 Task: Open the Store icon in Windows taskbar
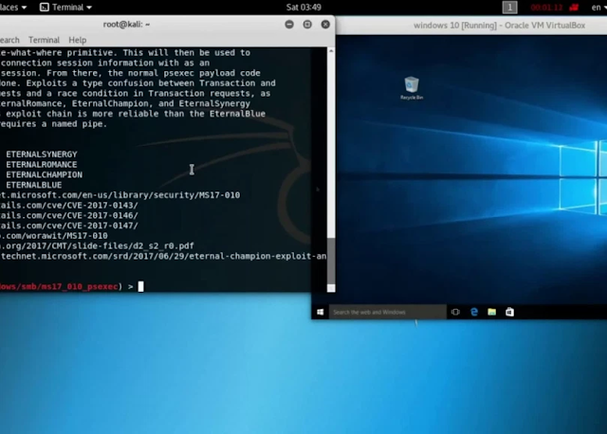coord(509,312)
